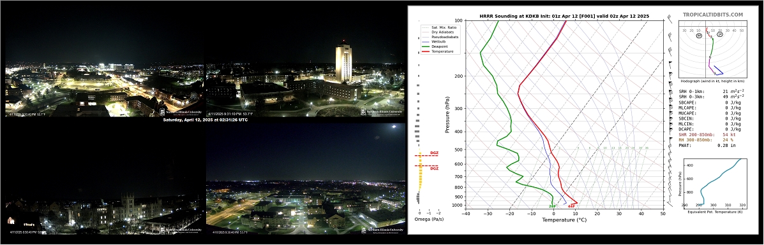This screenshot has height=245, width=764.
Task: Click the 28F surface dewpoint label
Action: click(553, 207)
